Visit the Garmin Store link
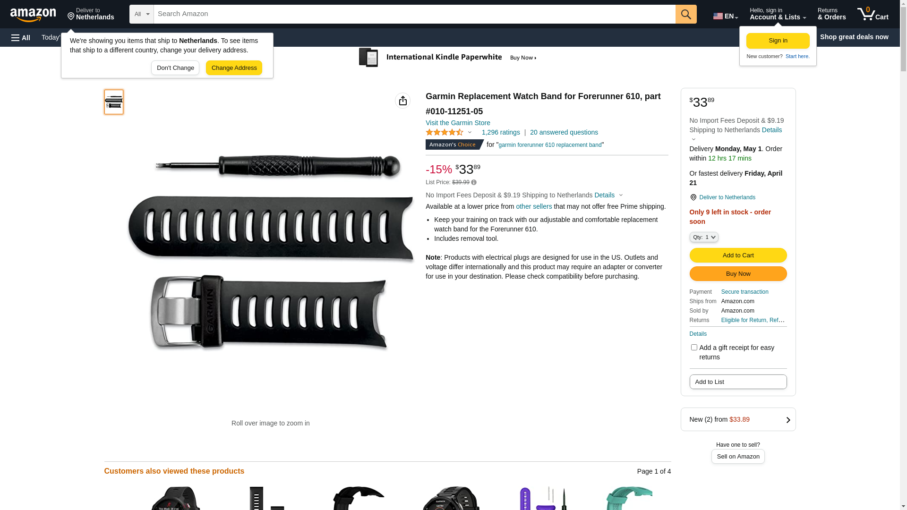Image resolution: width=907 pixels, height=510 pixels. pyautogui.click(x=458, y=123)
